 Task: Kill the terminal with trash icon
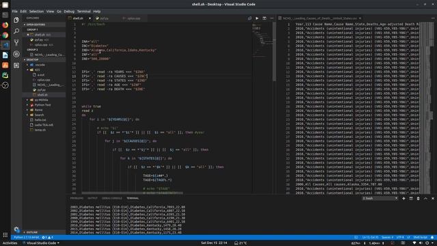[x=418, y=198]
